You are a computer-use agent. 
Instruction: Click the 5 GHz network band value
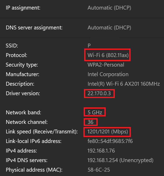coord(95,112)
